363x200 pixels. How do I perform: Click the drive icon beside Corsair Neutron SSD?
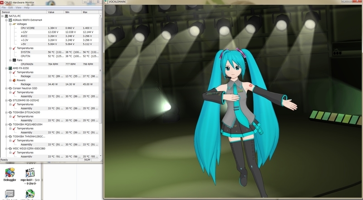[10, 88]
